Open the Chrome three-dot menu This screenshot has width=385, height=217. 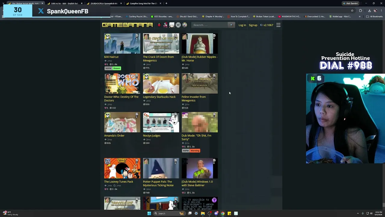[381, 11]
